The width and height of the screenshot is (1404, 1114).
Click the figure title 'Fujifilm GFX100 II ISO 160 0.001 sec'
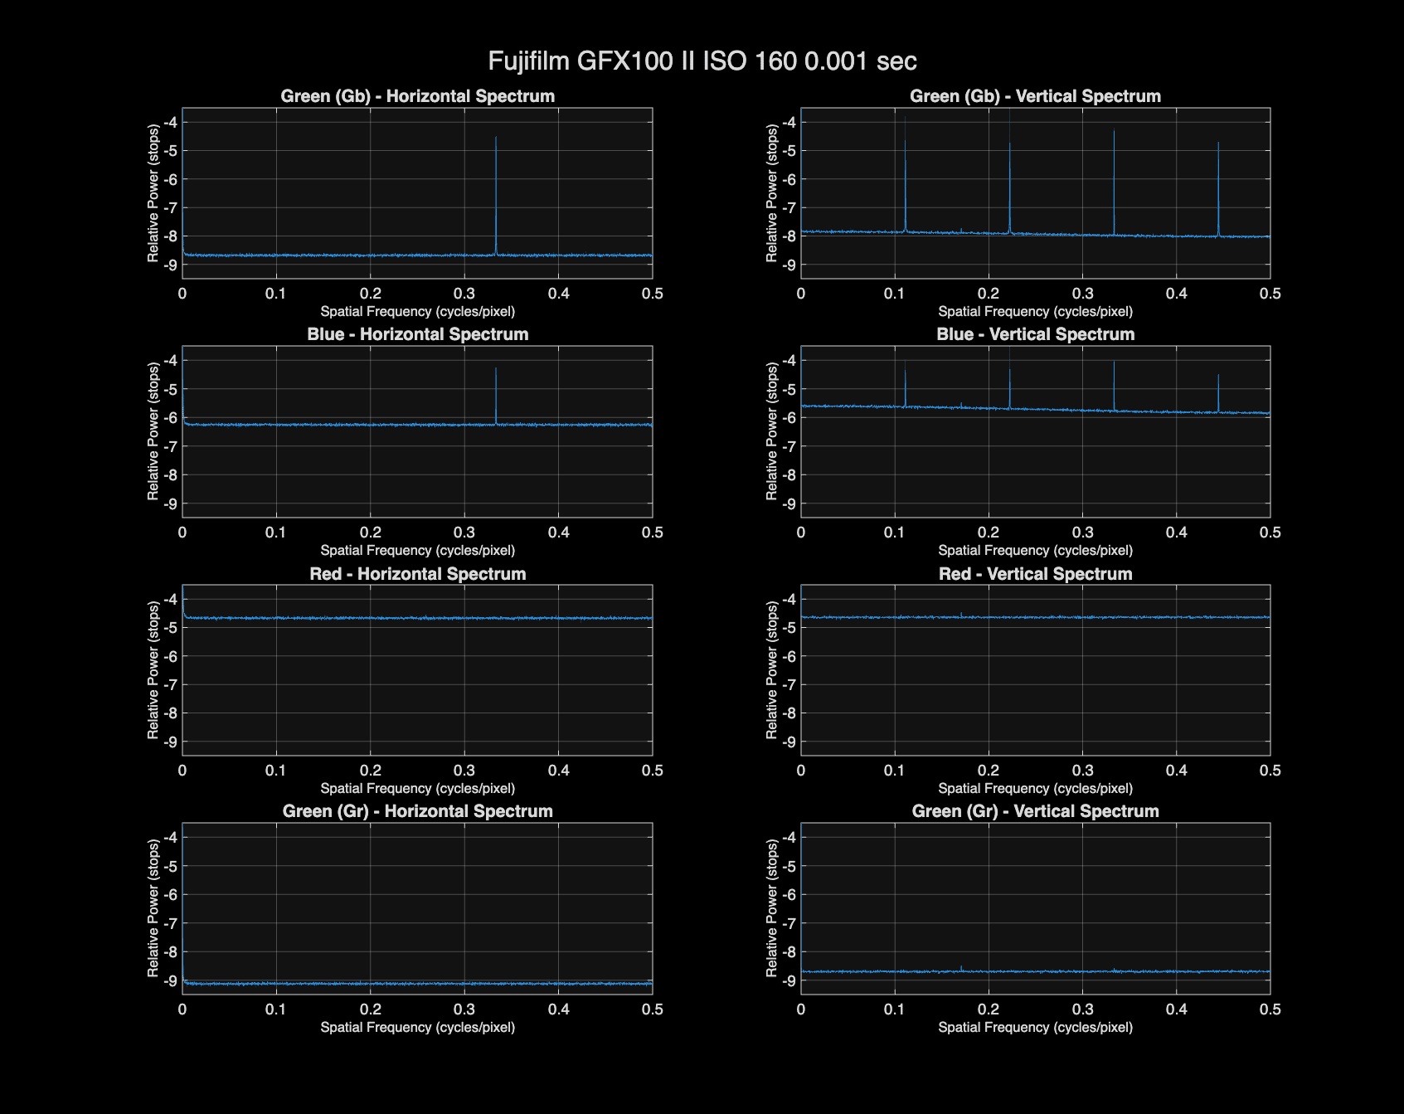[x=702, y=61]
